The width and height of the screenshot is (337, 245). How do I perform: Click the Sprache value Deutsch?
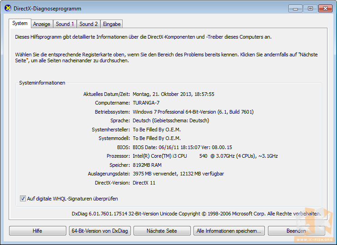[x=171, y=120]
